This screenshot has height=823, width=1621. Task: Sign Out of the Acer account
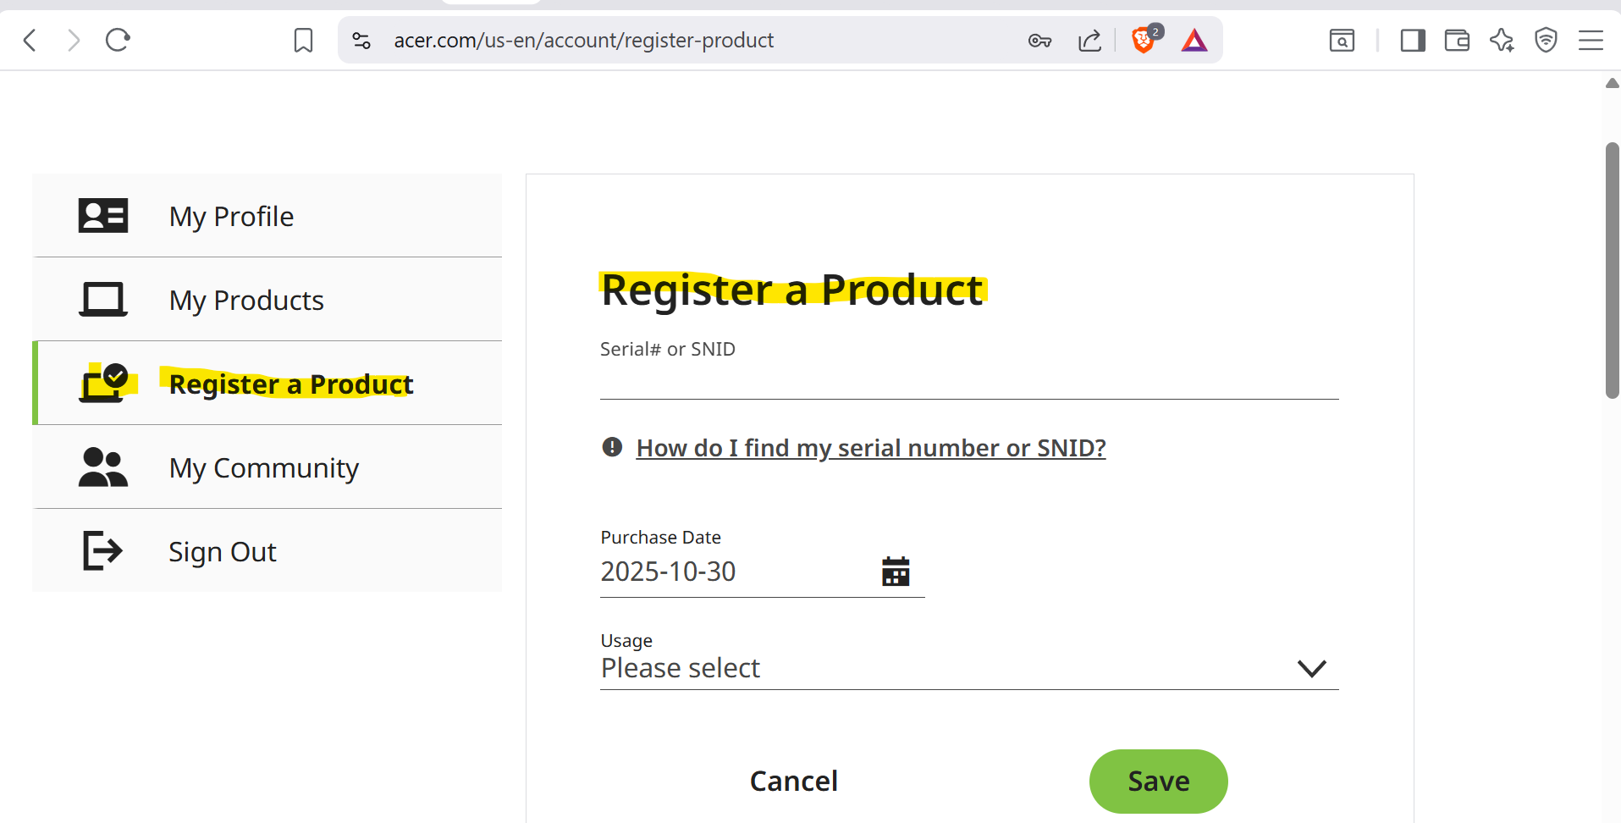coord(267,551)
